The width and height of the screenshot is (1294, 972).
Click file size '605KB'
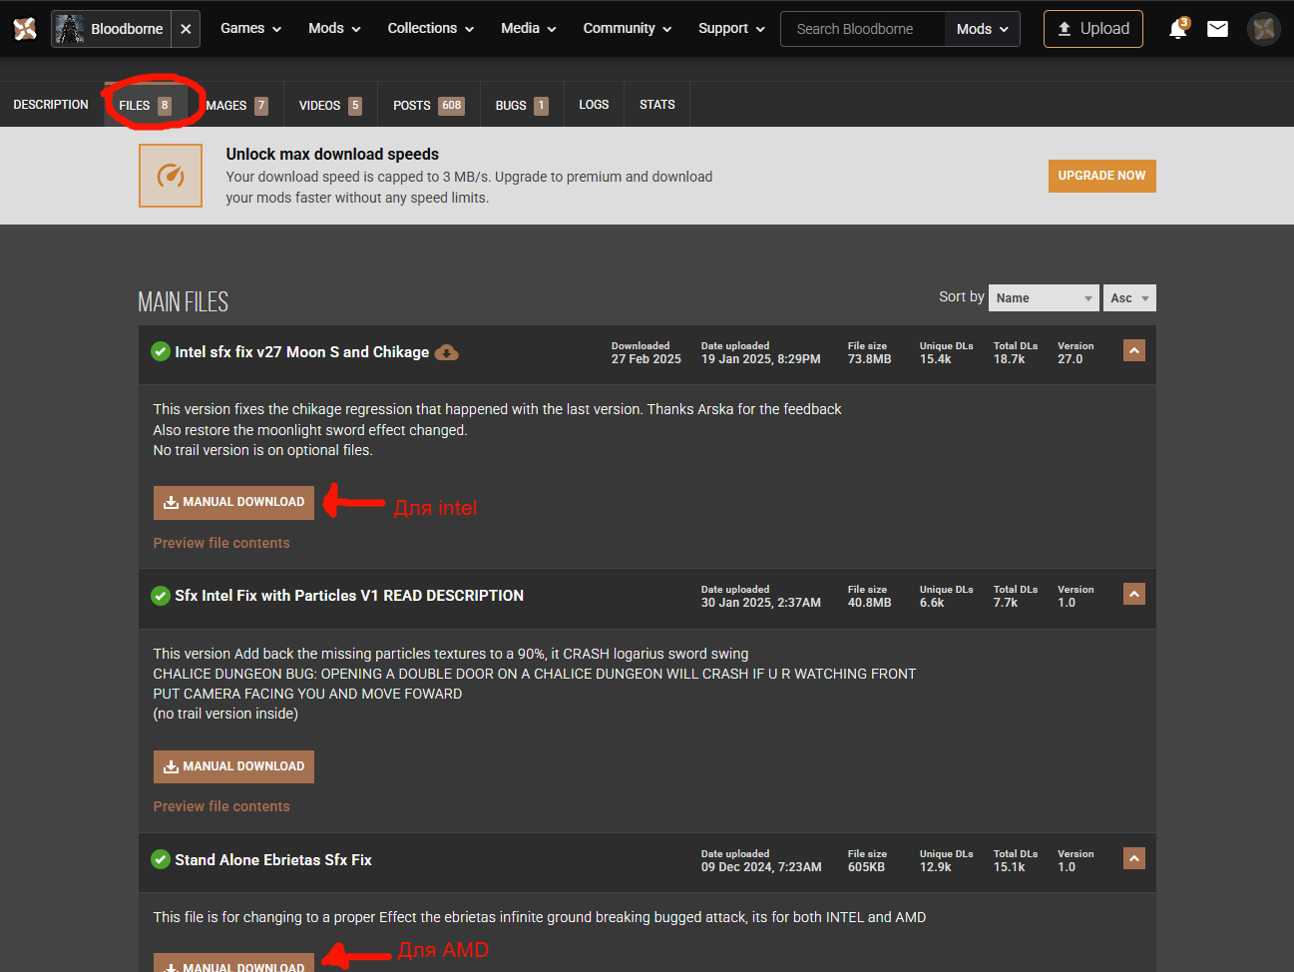pos(867,867)
